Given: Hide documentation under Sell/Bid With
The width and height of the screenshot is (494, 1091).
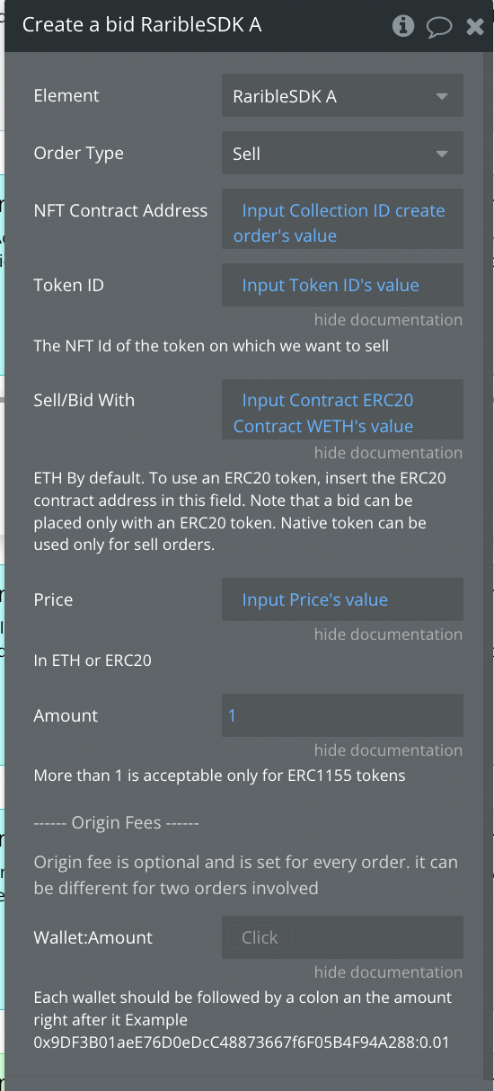Looking at the screenshot, I should click(x=388, y=453).
